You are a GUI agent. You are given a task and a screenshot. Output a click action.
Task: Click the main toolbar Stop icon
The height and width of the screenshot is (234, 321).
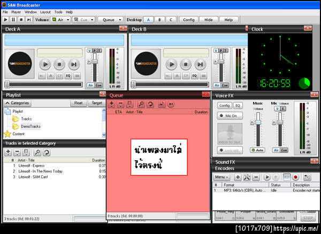(21, 20)
